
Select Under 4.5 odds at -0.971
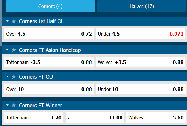tap(140, 34)
